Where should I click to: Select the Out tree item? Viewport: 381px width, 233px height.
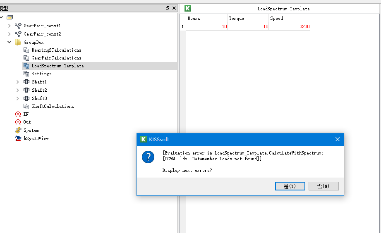pyautogui.click(x=27, y=122)
